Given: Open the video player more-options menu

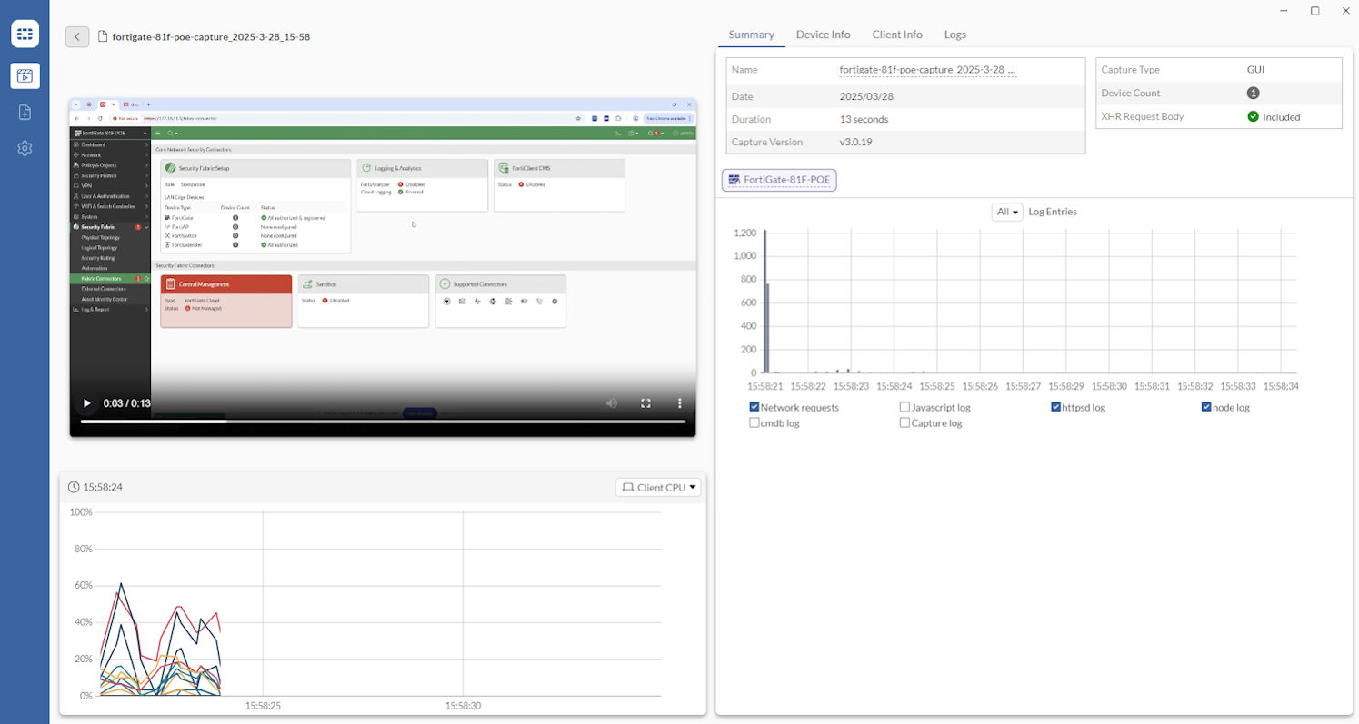Looking at the screenshot, I should coord(680,402).
